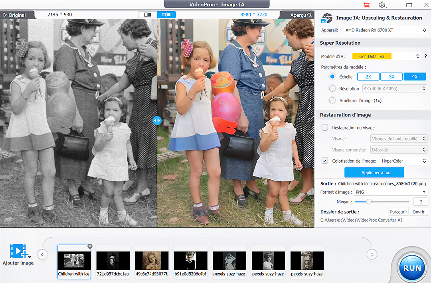Viewport: 431px width, 283px height.
Task: Uncheck Colorisation de l'image
Action: click(325, 161)
